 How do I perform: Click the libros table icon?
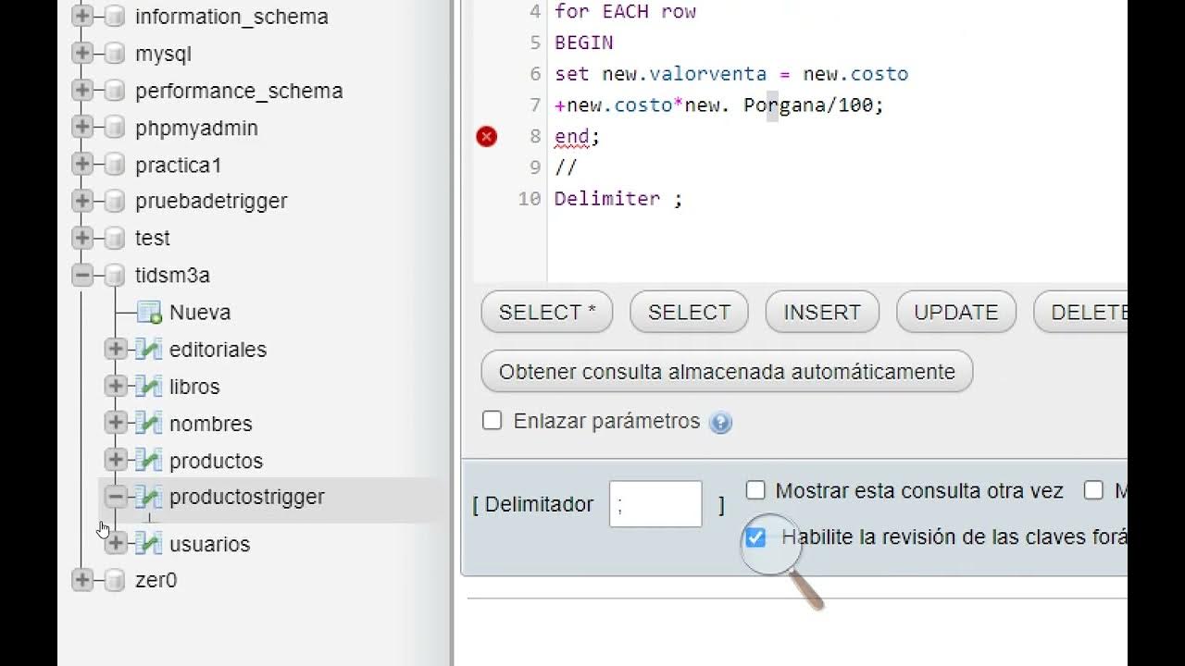(148, 387)
